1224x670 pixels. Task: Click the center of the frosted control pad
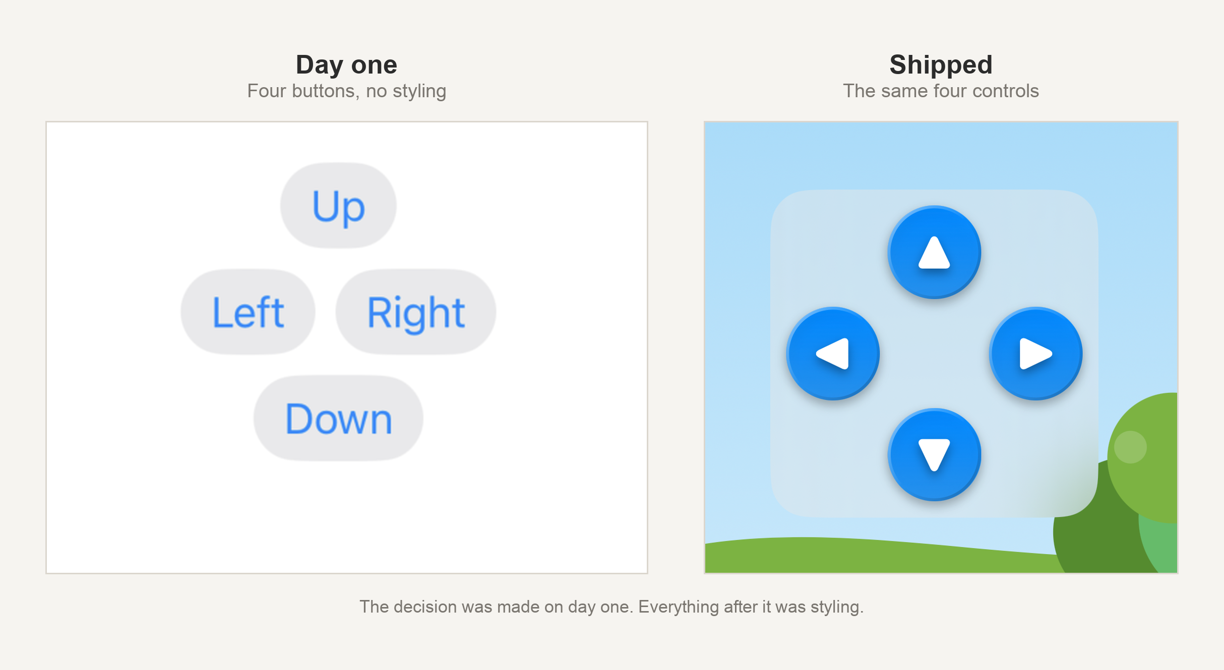tap(934, 353)
